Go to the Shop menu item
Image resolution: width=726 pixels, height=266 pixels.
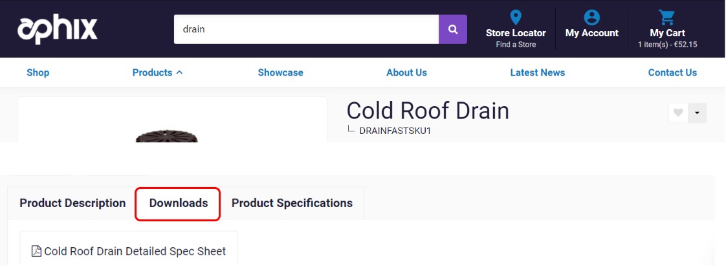coord(38,72)
